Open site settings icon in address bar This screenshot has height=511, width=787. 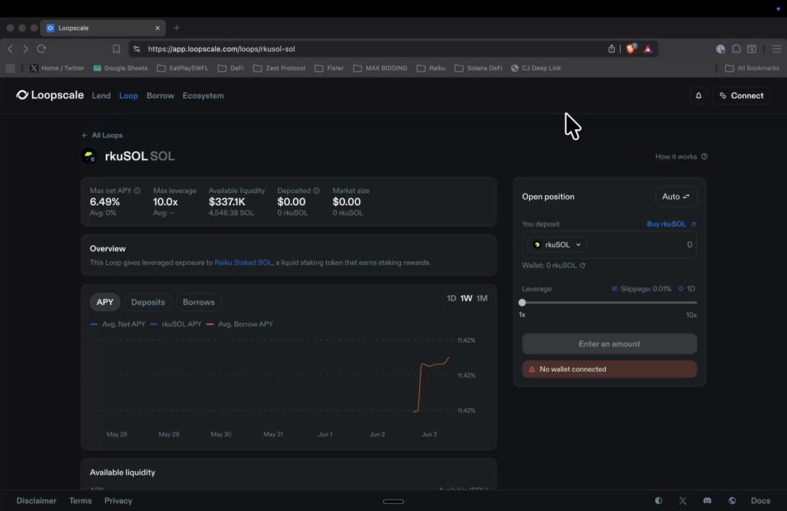click(136, 49)
